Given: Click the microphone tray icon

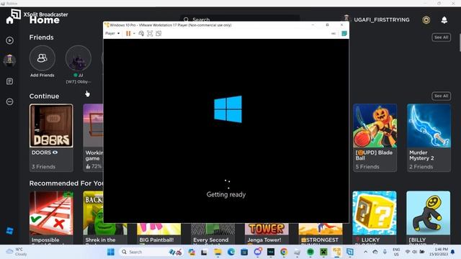Looking at the screenshot, I should click(x=385, y=252).
